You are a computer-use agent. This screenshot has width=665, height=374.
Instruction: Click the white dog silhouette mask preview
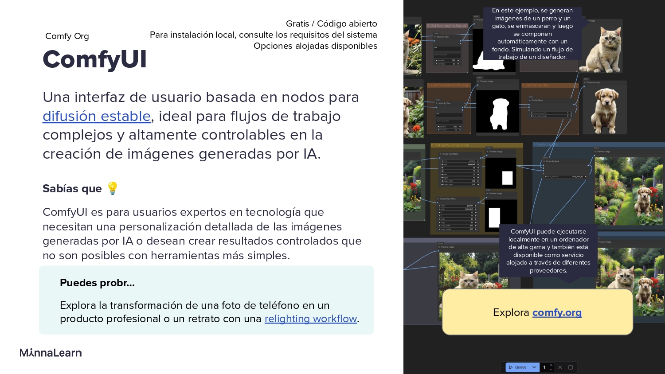pyautogui.click(x=497, y=111)
